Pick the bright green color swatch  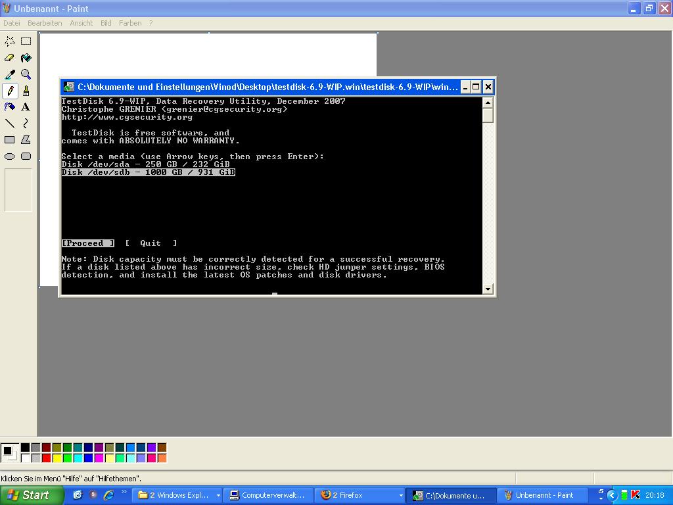(68, 458)
